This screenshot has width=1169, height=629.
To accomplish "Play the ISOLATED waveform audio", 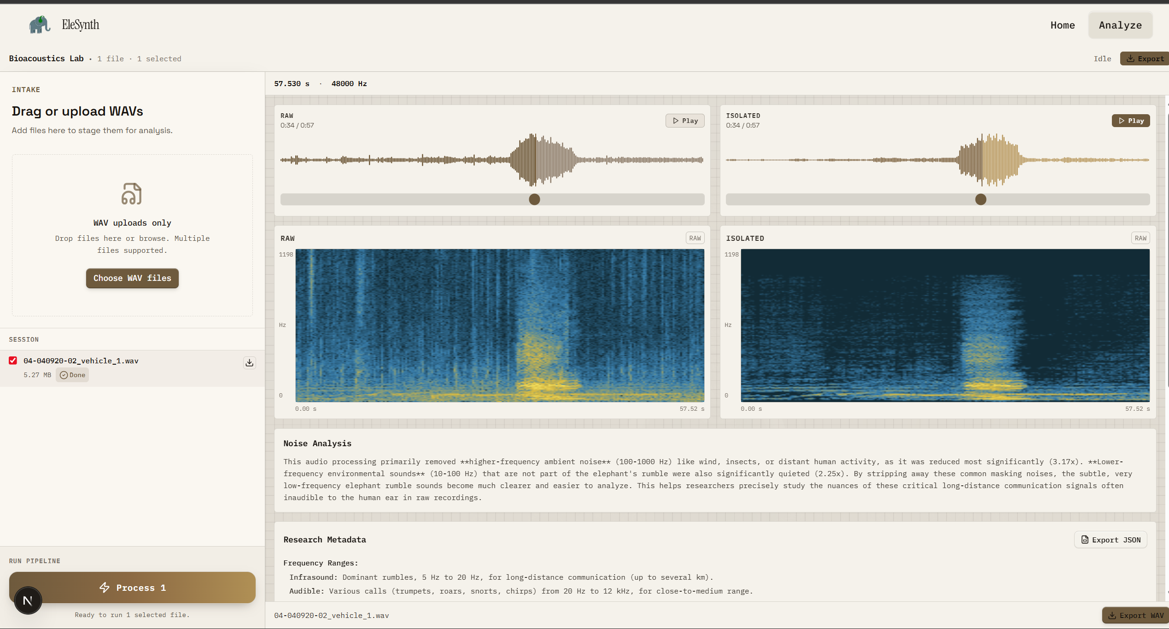I will pos(1131,121).
